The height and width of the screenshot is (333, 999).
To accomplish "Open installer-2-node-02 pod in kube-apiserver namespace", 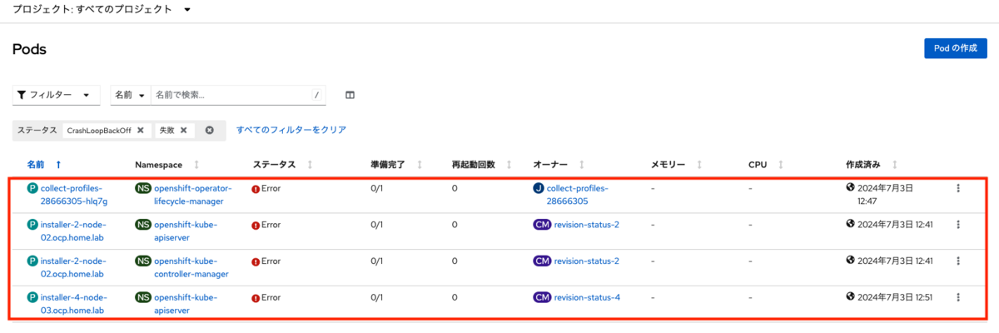I will click(73, 231).
